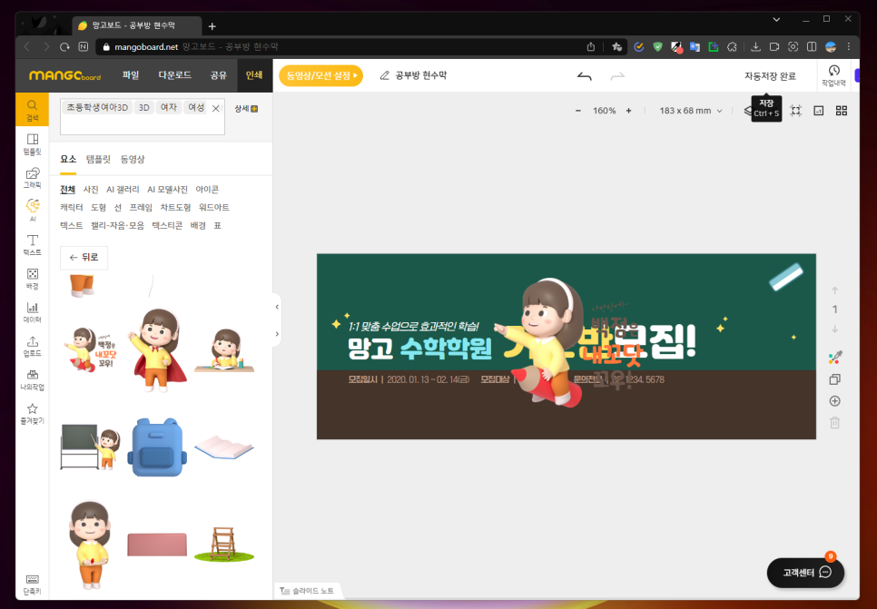The width and height of the screenshot is (877, 609).
Task: Open the 파일 menu
Action: 131,75
